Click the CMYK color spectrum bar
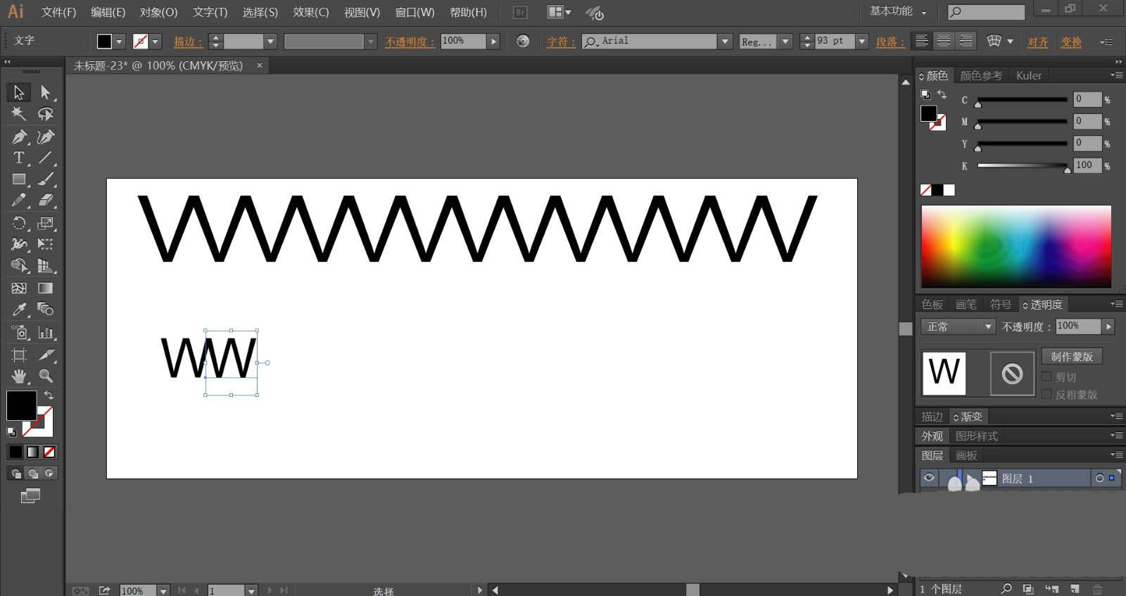Image resolution: width=1126 pixels, height=596 pixels. click(x=1016, y=246)
